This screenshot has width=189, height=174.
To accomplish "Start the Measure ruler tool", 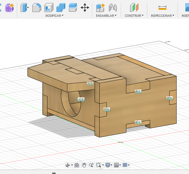I will point(162,7).
